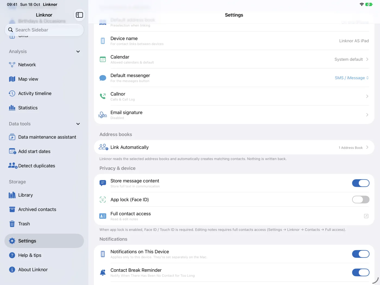
Task: Click the Activity timeline clock icon
Action: tap(12, 93)
